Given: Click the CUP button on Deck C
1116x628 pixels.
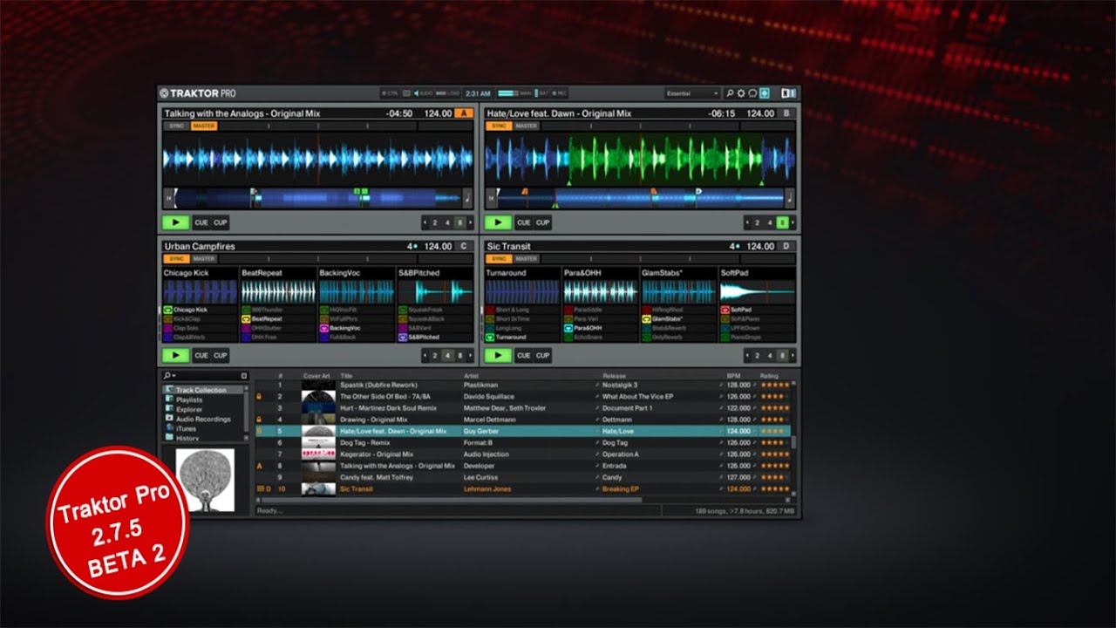Looking at the screenshot, I should click(x=221, y=355).
